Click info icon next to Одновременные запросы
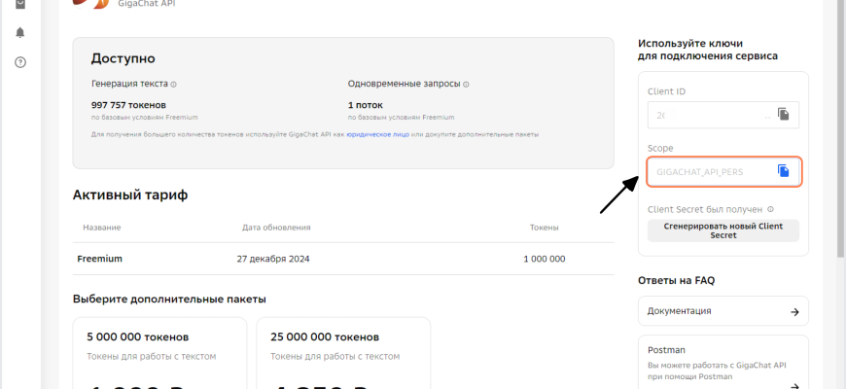846x389 pixels. [466, 85]
